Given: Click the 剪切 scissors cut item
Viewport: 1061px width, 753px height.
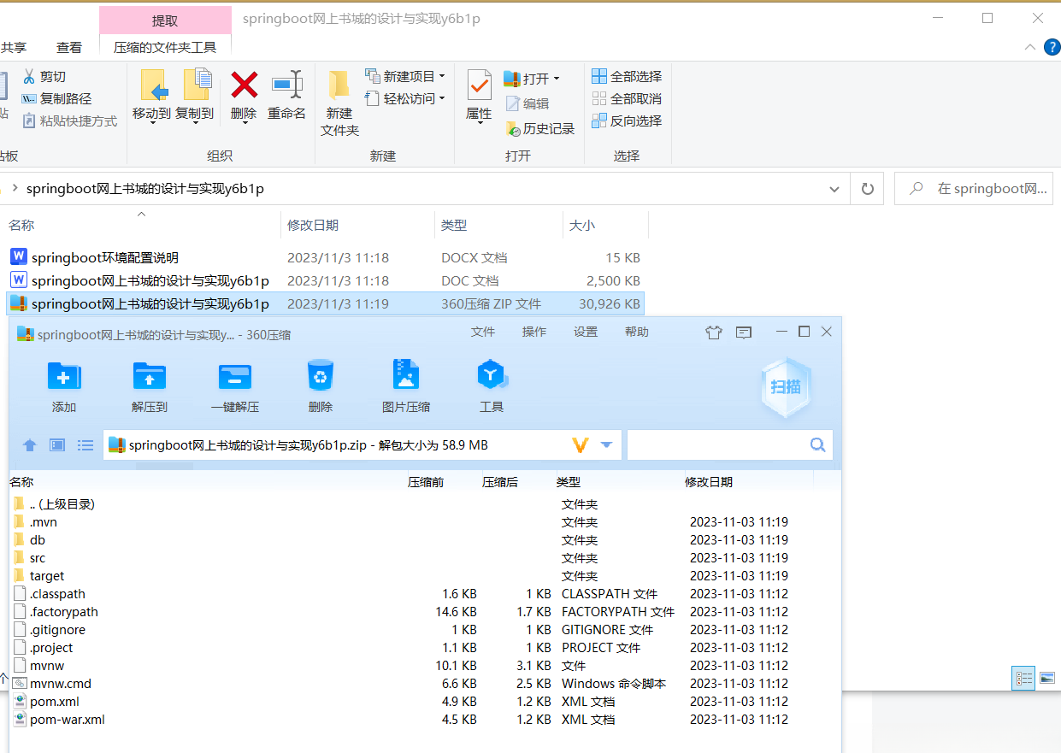Looking at the screenshot, I should (44, 77).
